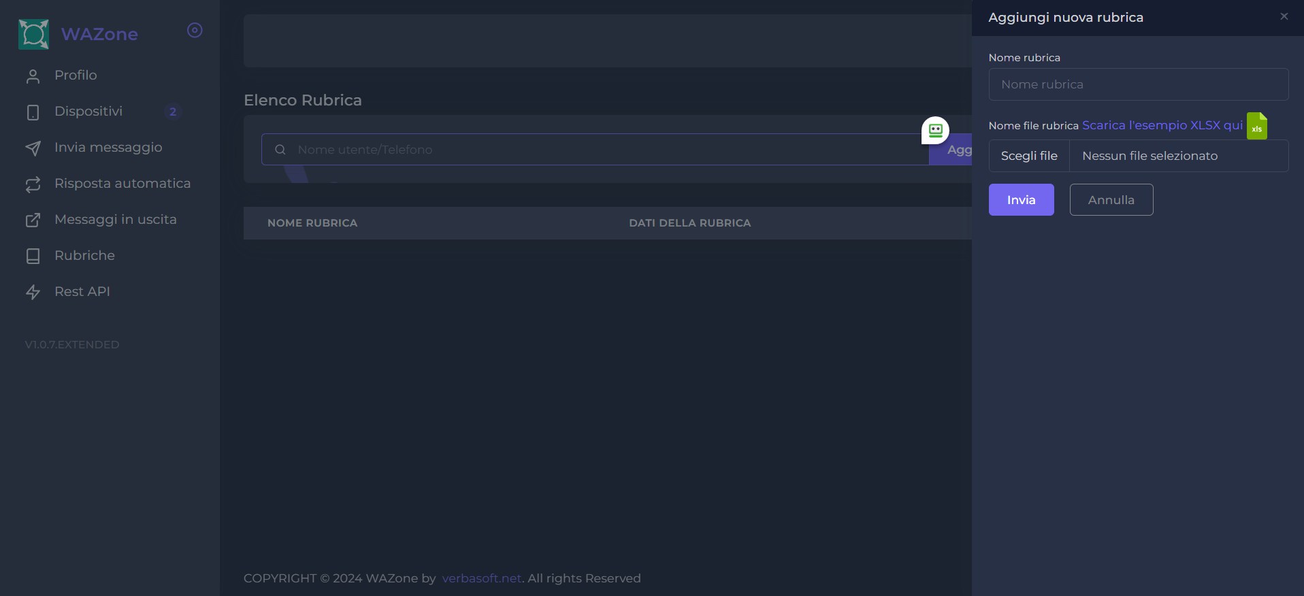This screenshot has height=596, width=1304.
Task: Click the Nome rubrica text field
Action: [x=1139, y=84]
